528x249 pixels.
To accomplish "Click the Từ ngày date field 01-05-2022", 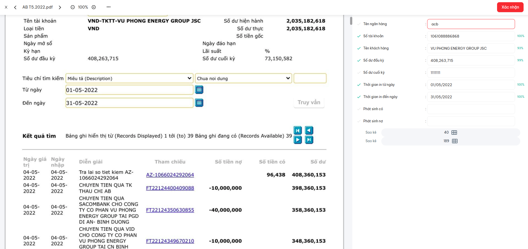I will 129,90.
